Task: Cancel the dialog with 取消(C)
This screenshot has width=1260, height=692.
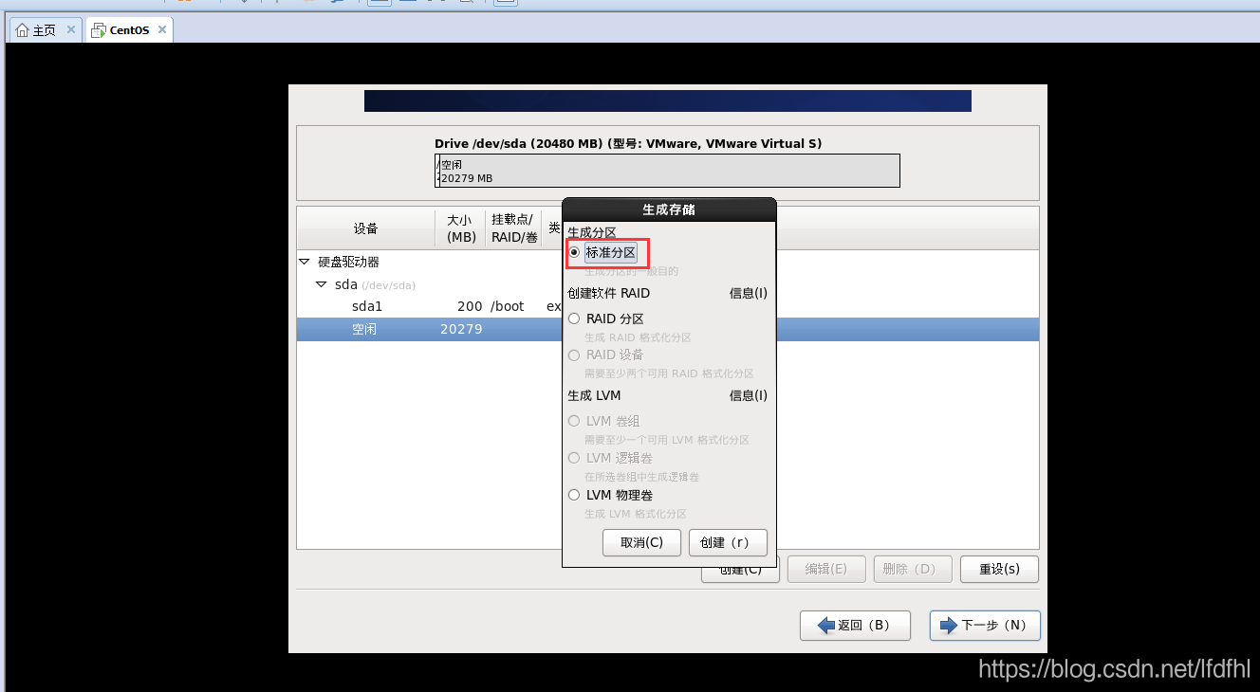Action: (641, 542)
